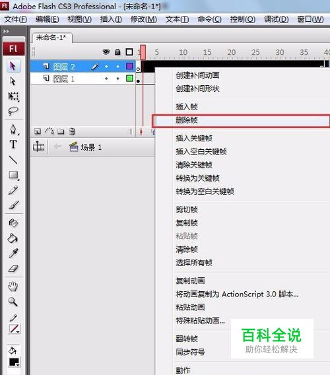Screen dimensions: 330x375
Task: Click the stroke color swatch
Action: click(14, 329)
